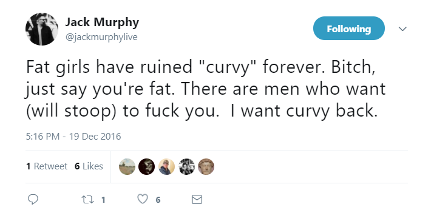Click the reply speech bubble icon
Viewport: 434px width, 221px height.
click(x=33, y=199)
